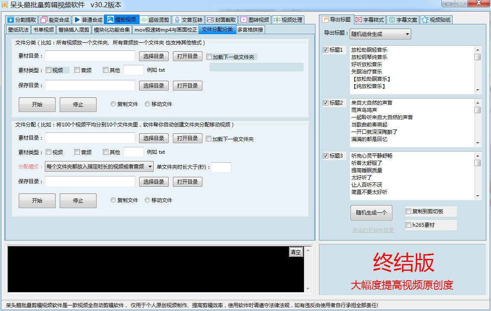Focus 素材目录 input in 文件分类 section
This screenshot has width=491, height=311.
[90, 56]
